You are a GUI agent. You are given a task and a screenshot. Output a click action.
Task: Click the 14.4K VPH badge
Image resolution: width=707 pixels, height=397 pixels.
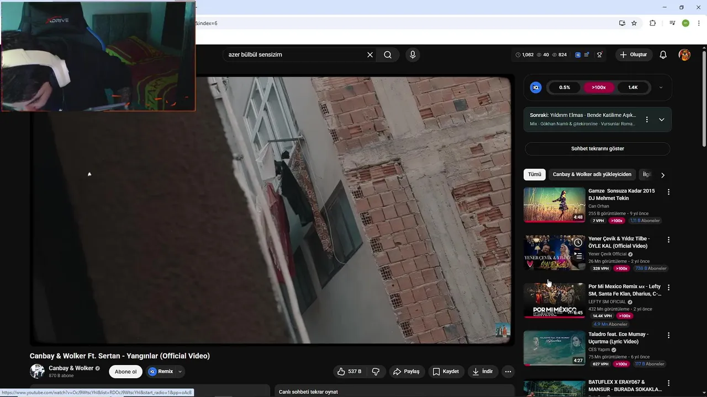click(x=602, y=316)
